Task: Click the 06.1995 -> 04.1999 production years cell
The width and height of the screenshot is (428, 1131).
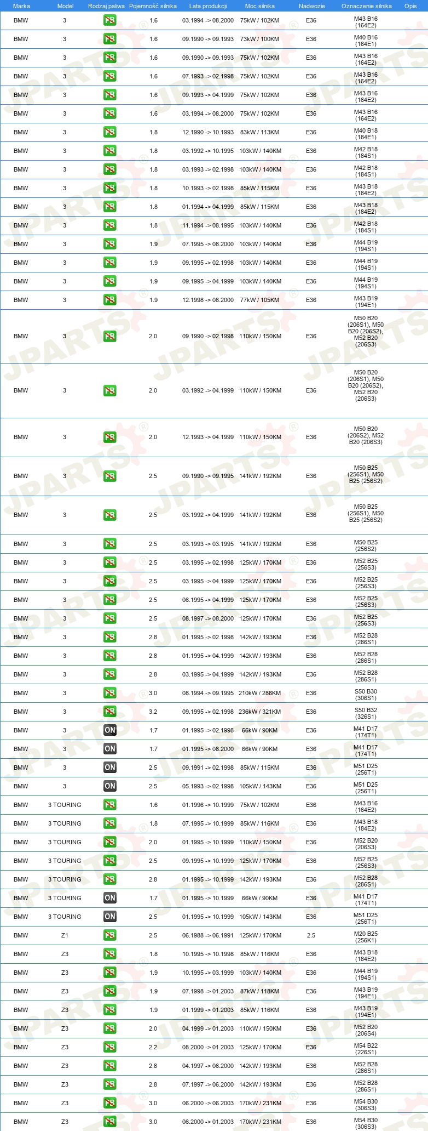Action: click(208, 600)
